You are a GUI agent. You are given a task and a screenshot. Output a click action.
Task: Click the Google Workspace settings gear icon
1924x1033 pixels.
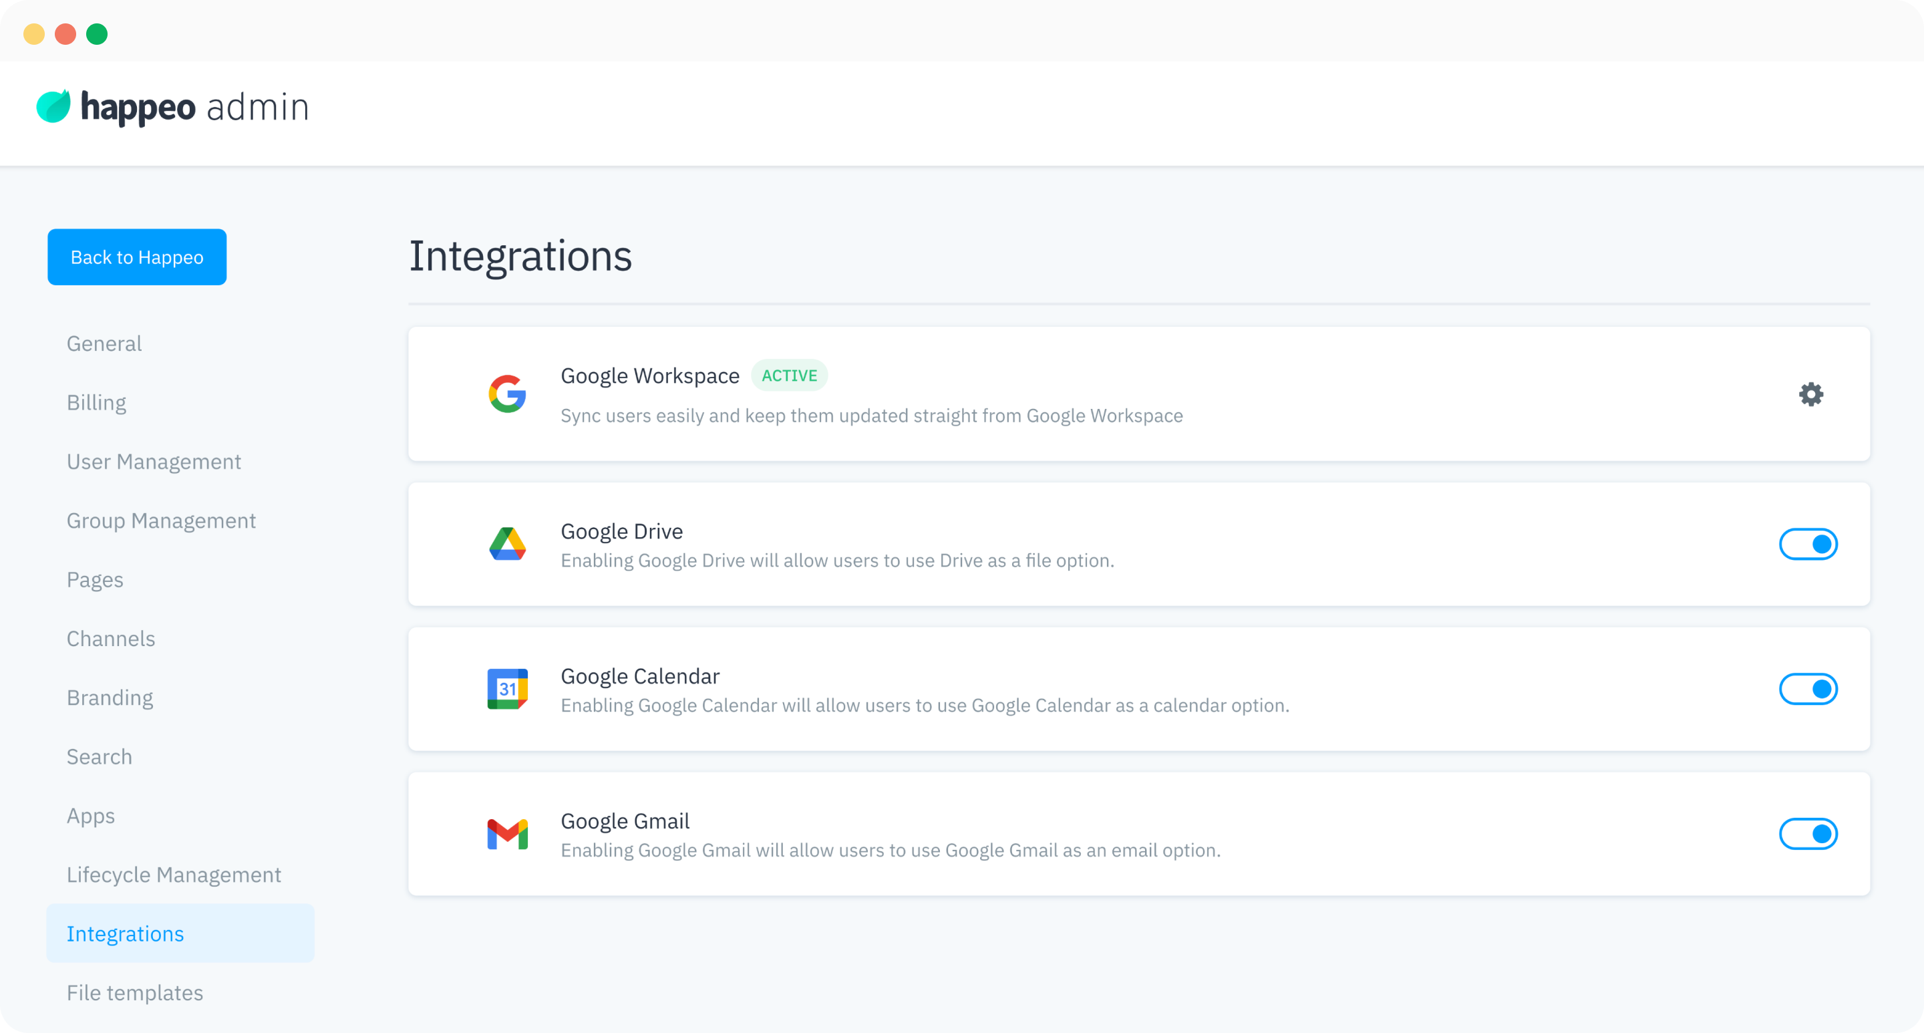coord(1810,394)
